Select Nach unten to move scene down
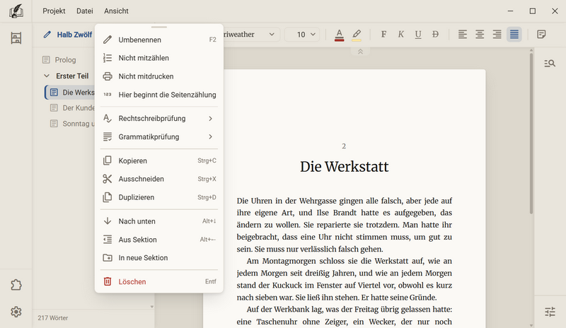This screenshot has width=566, height=328. pos(158,221)
